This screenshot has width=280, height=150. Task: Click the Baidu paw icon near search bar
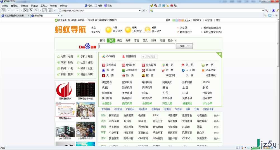(x=273, y=10)
